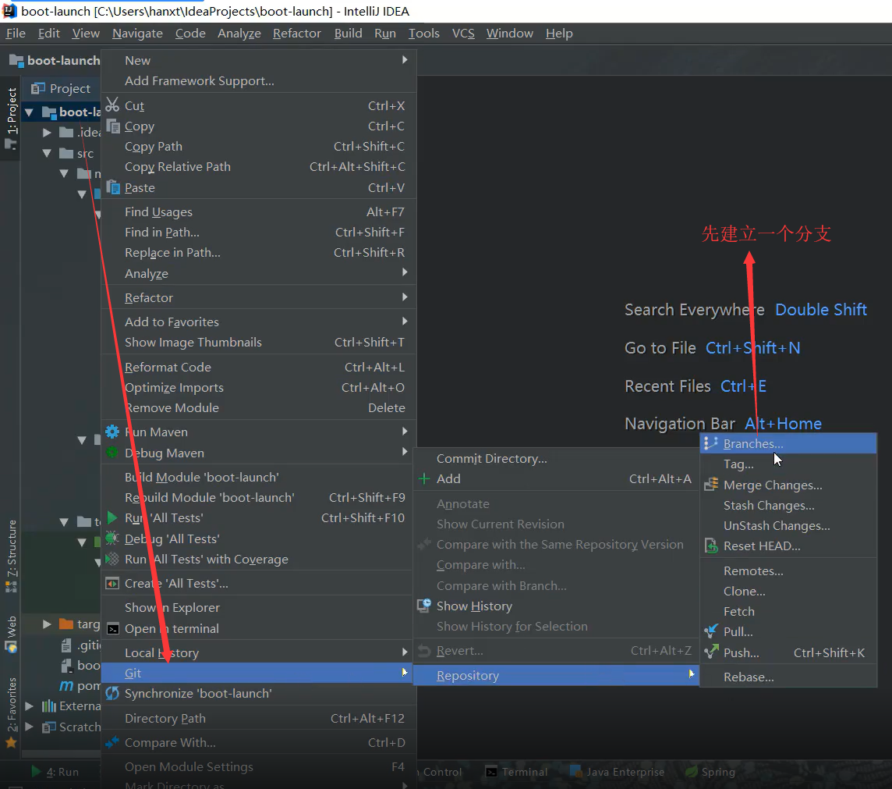Select Repository submenu entry
Screen dimensions: 892x789
(556, 675)
